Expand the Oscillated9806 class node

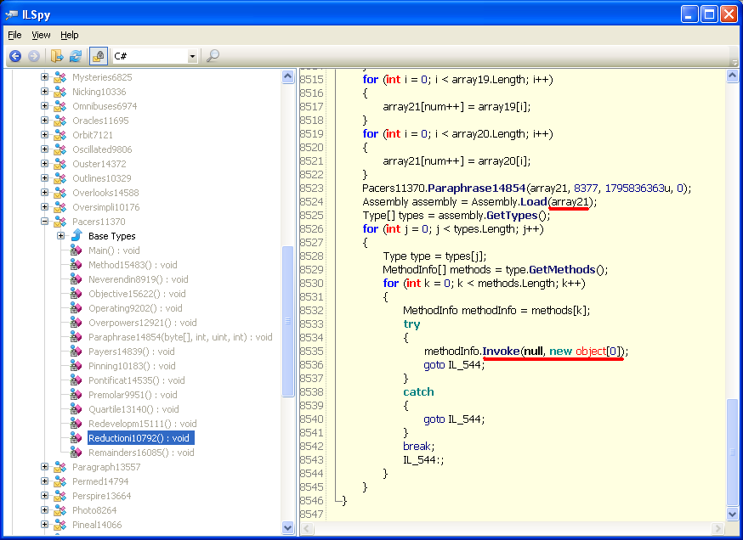44,149
